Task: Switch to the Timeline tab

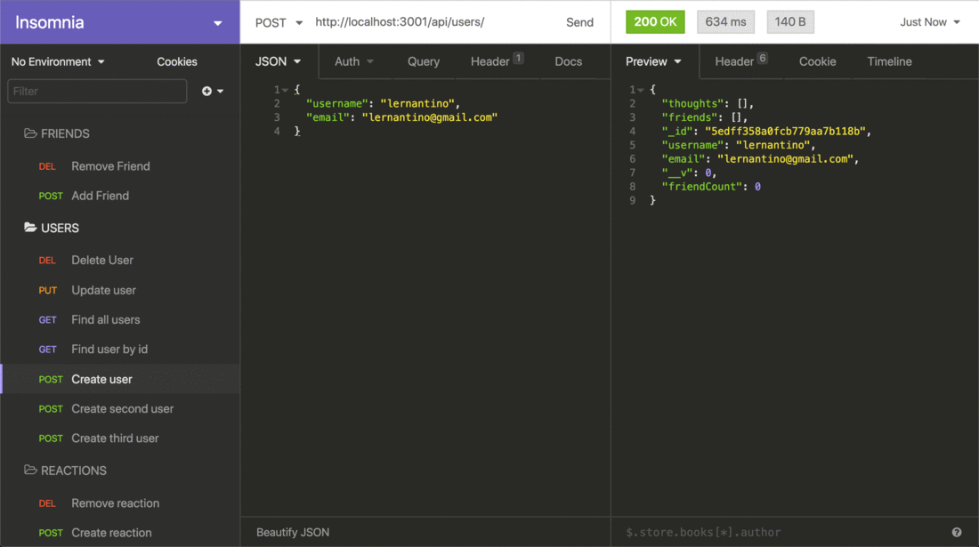Action: click(889, 61)
